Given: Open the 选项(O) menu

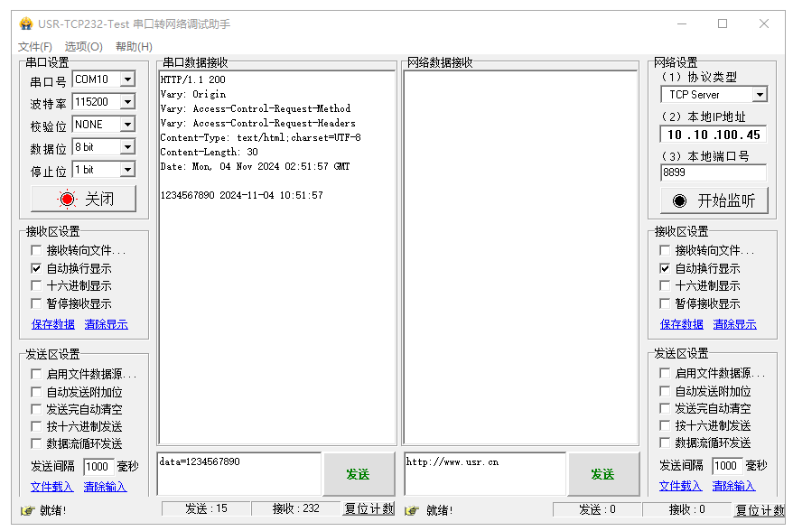Looking at the screenshot, I should (x=83, y=47).
